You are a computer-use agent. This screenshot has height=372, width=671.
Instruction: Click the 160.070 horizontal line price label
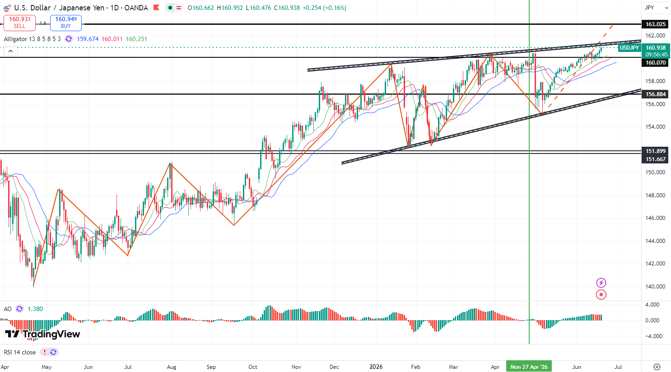pyautogui.click(x=655, y=63)
